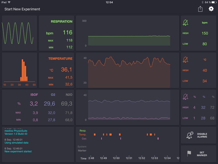This screenshot has height=164, width=218.
Task: Click ISOF current value 3,2
Action: tap(34, 104)
